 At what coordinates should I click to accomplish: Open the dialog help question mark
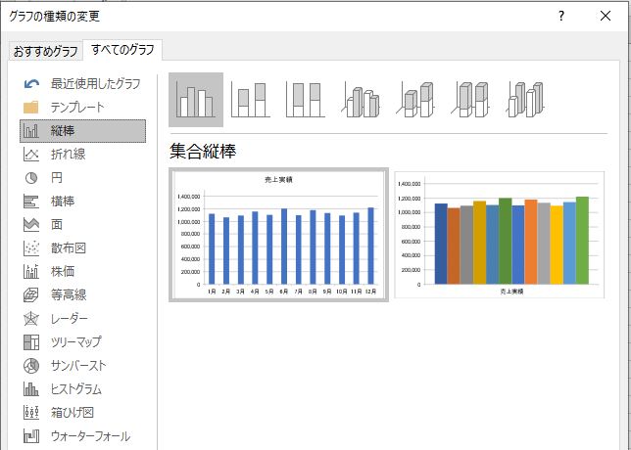click(x=561, y=16)
